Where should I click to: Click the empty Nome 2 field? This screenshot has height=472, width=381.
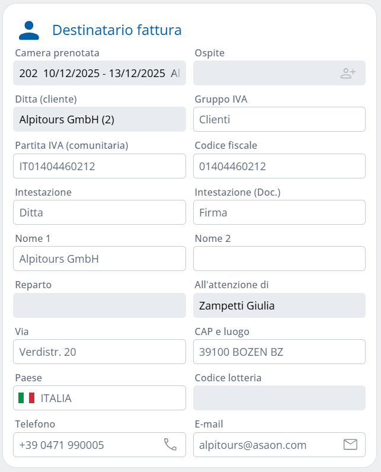[x=279, y=259]
